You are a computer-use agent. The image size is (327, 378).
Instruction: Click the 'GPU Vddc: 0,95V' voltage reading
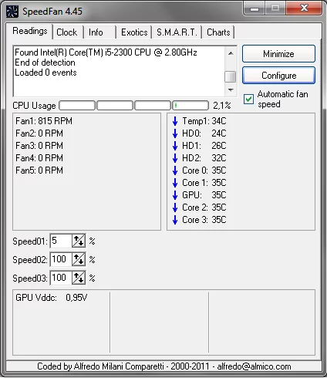point(52,298)
